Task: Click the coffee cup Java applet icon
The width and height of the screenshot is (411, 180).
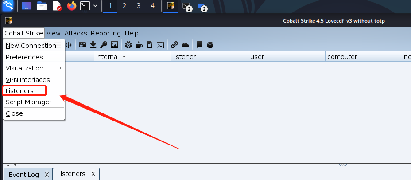Action: (139, 45)
